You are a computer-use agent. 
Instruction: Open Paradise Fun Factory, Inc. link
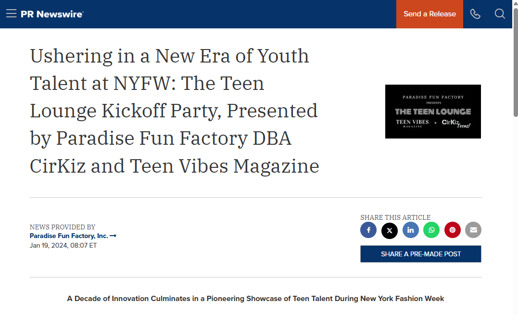click(69, 236)
